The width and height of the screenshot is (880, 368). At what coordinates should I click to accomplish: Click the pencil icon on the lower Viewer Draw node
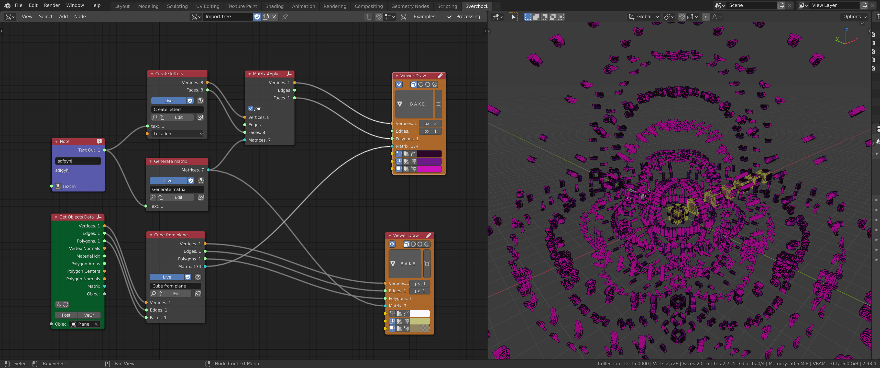[x=429, y=236]
